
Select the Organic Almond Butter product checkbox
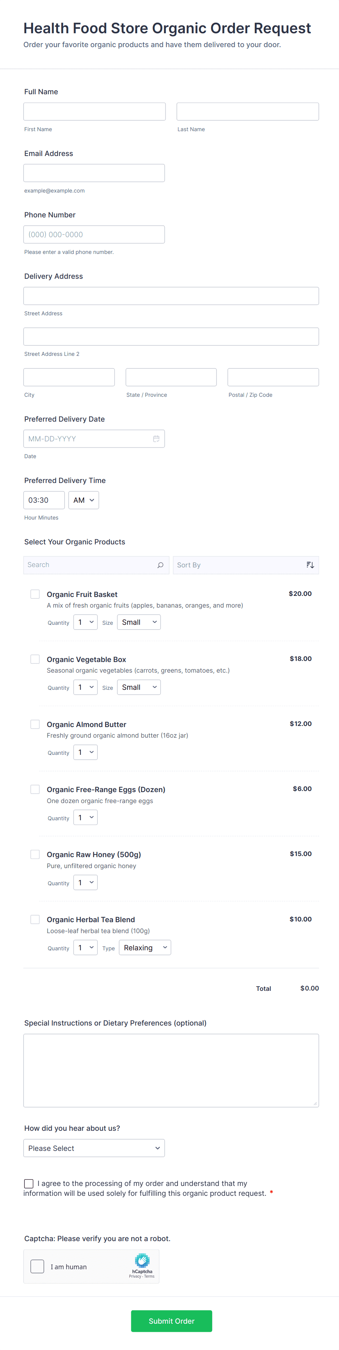coord(35,724)
